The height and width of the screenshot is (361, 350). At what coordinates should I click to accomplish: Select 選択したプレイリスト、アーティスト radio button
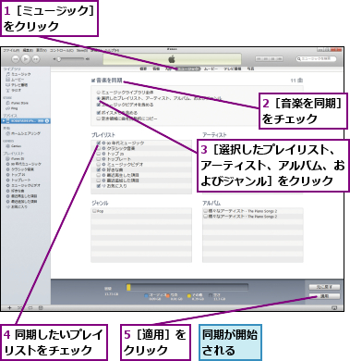(x=99, y=98)
